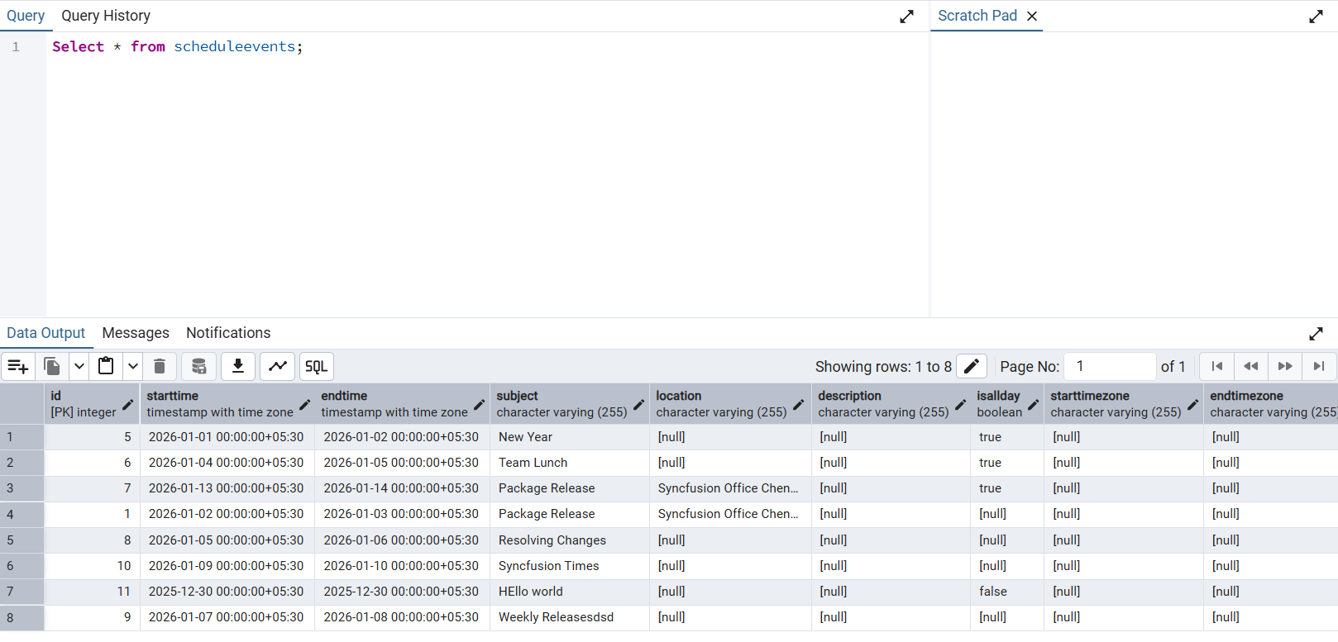
Task: Select row number 4 header
Action: pyautogui.click(x=22, y=514)
